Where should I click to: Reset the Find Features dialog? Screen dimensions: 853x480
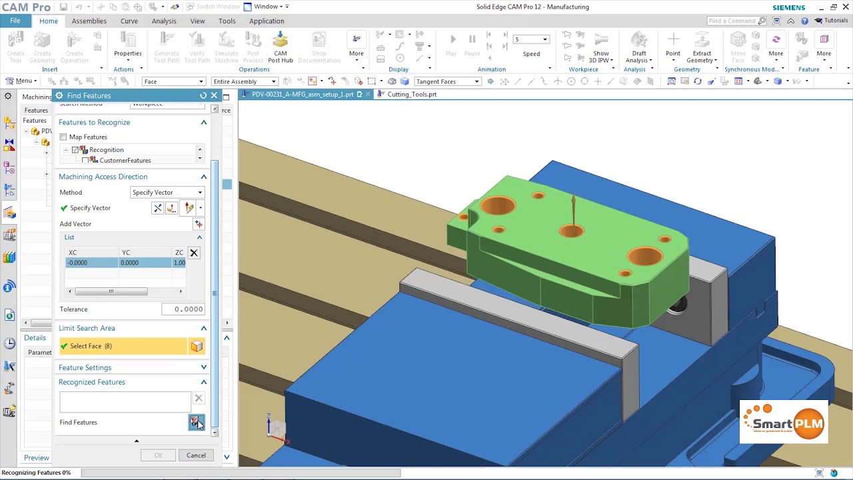coord(203,96)
